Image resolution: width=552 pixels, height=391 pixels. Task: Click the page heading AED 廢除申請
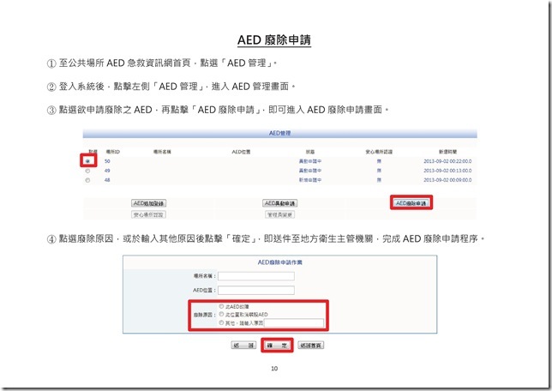pyautogui.click(x=274, y=39)
